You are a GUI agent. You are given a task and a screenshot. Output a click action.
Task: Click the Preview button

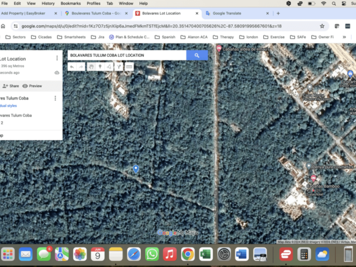(x=32, y=86)
